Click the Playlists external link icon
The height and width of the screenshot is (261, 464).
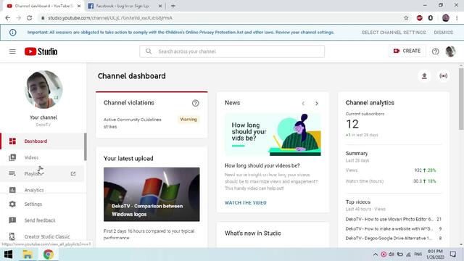(73, 174)
